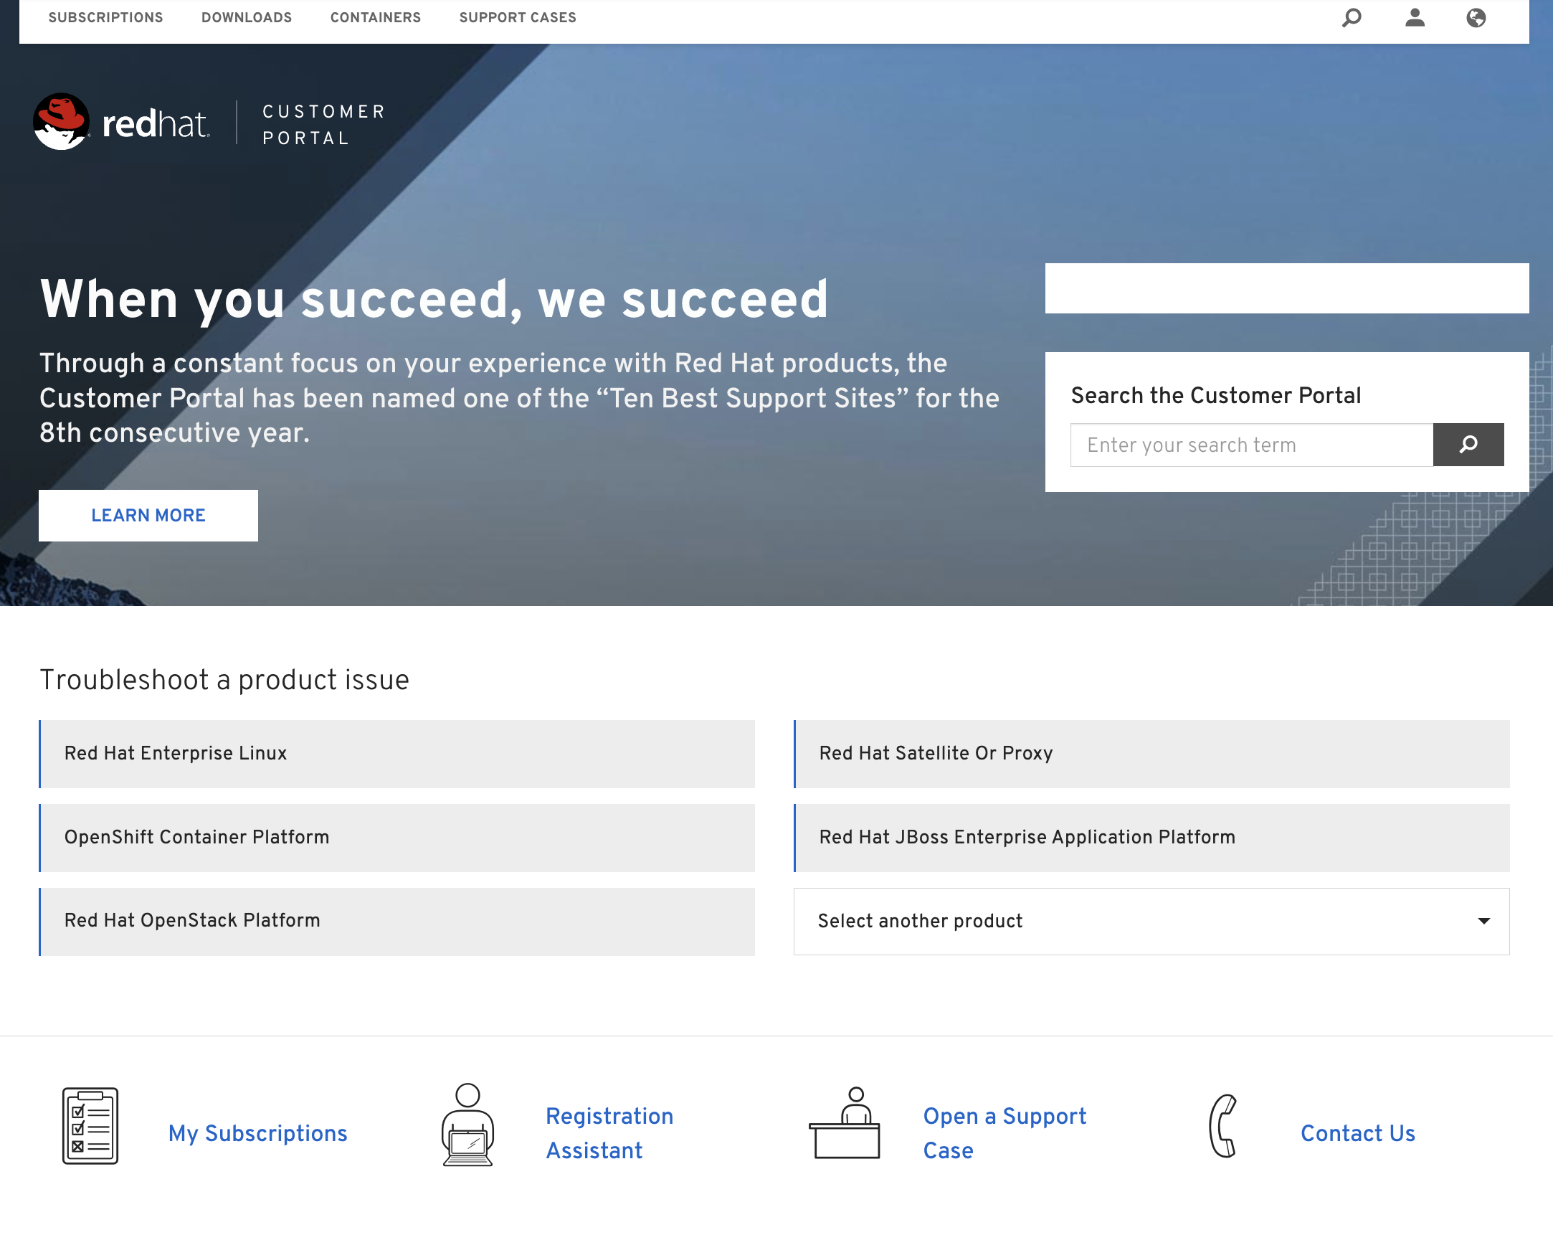Open the globe language selector
The image size is (1553, 1235).
pyautogui.click(x=1476, y=17)
